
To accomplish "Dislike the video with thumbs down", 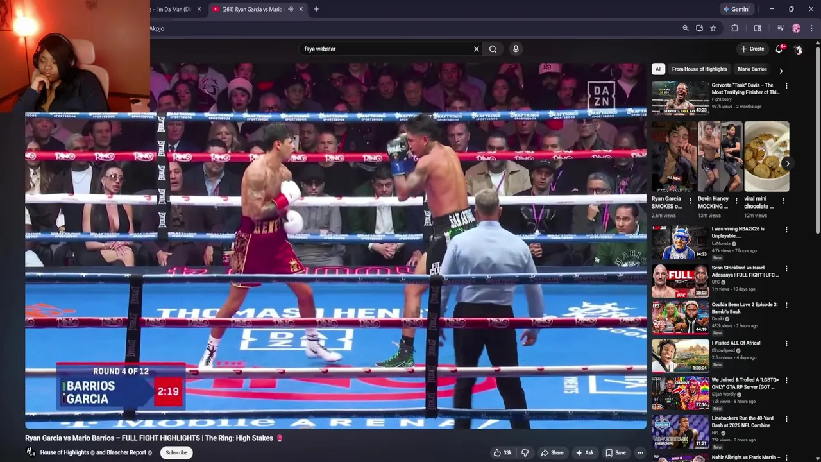I will pos(525,452).
